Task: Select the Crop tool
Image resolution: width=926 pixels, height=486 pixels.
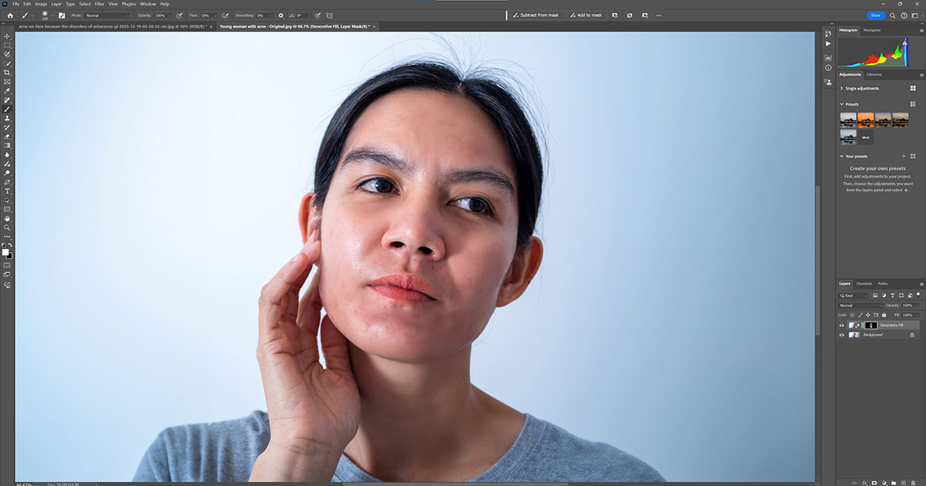Action: pos(6,73)
